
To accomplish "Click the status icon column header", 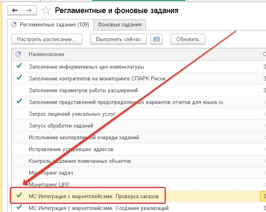I will 18,54.
